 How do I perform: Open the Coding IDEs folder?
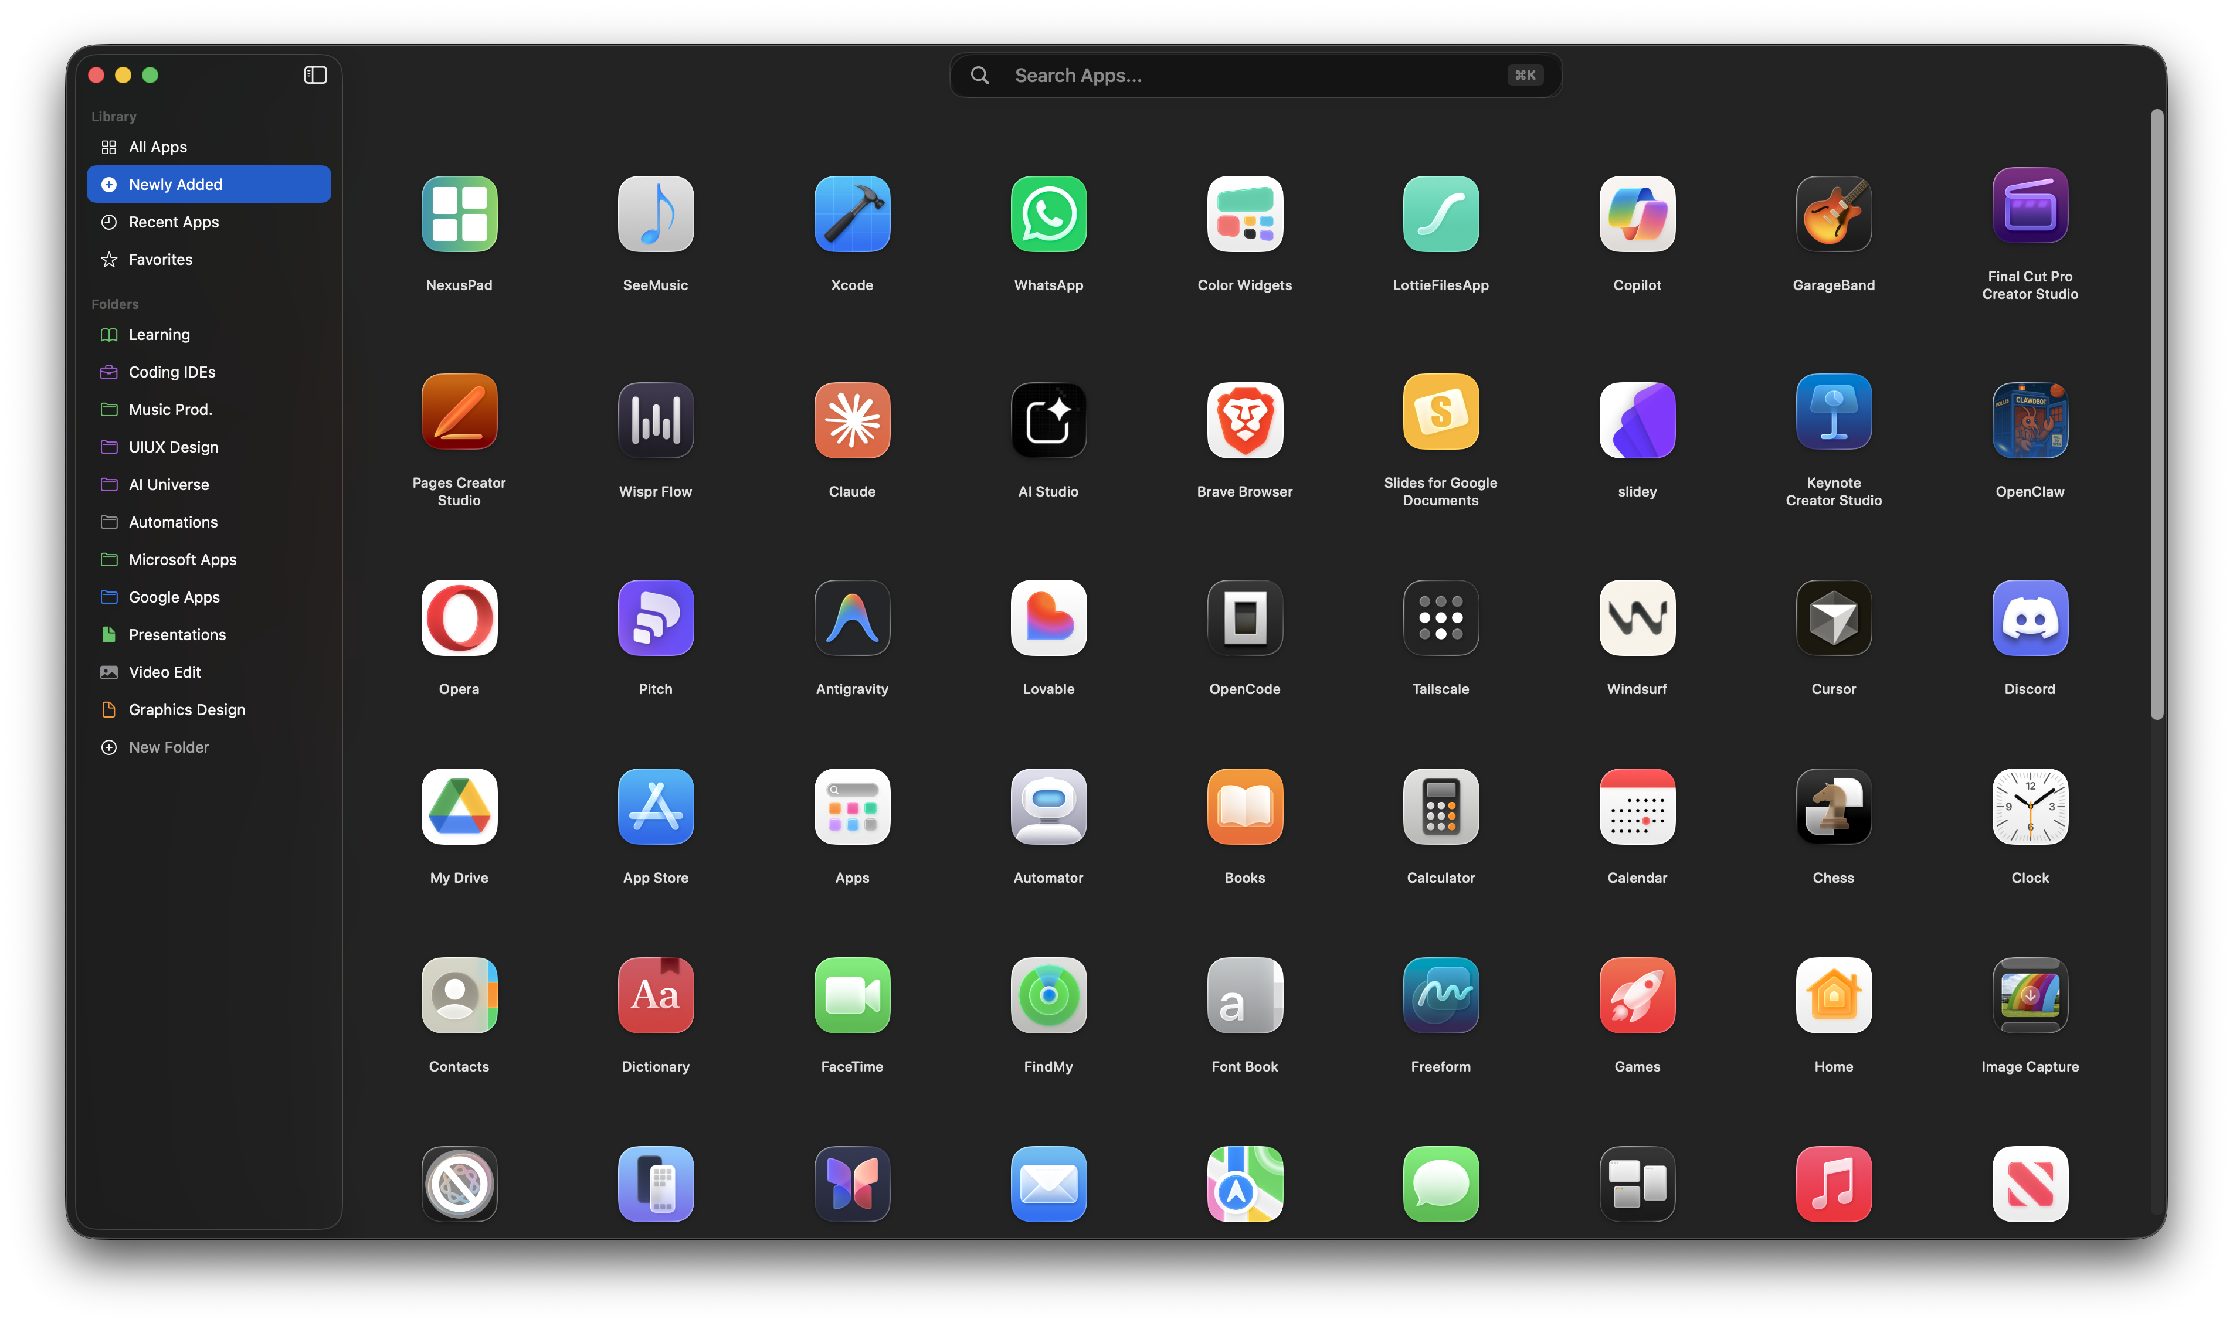pos(171,372)
